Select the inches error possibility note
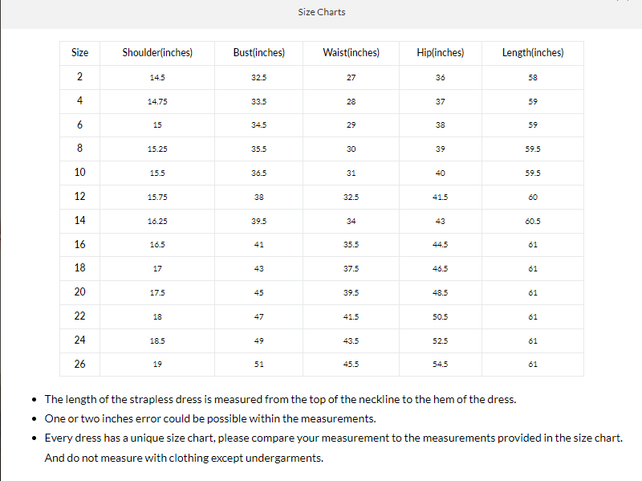Viewport: 642px width, 481px height. click(x=209, y=418)
